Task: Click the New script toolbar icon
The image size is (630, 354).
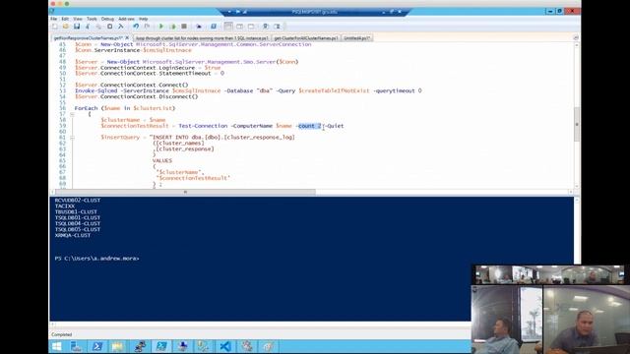Action: [55, 27]
